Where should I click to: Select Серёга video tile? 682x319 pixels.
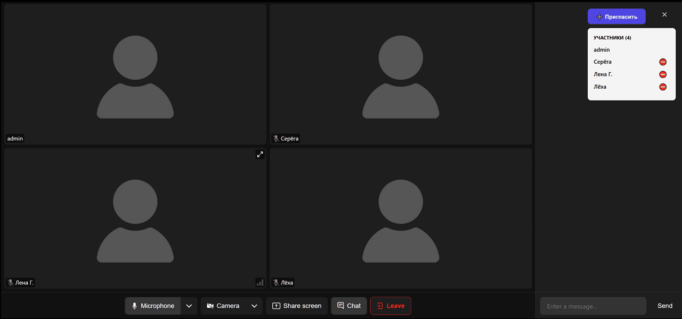click(x=401, y=74)
